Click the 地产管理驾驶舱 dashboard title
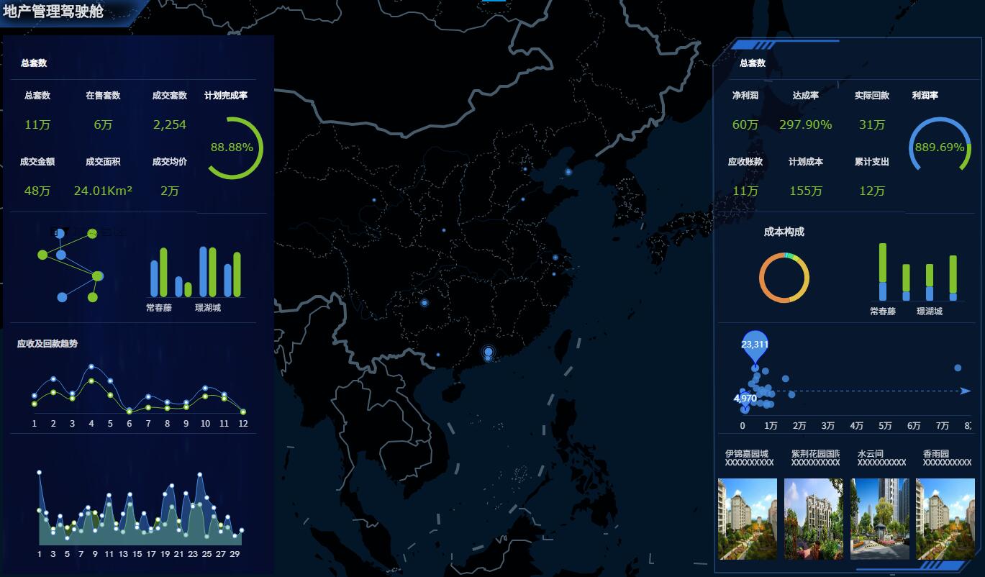 click(53, 12)
